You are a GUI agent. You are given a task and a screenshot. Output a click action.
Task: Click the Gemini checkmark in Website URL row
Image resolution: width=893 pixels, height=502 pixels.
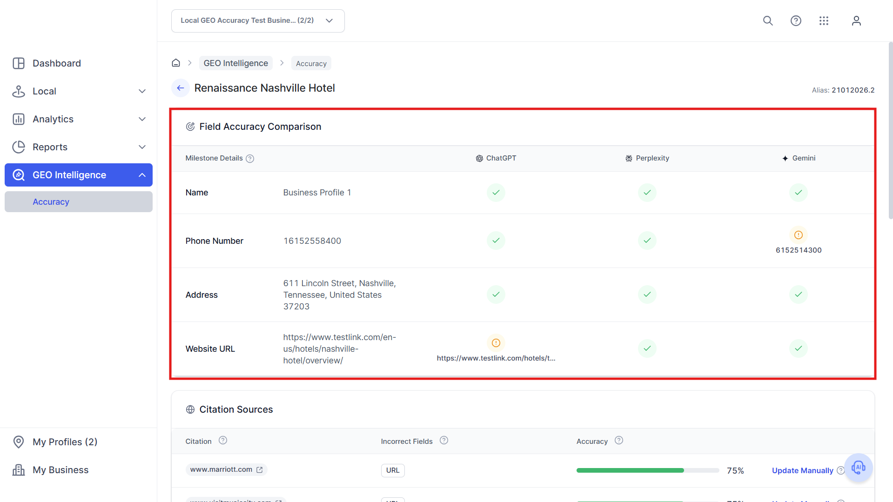point(799,348)
